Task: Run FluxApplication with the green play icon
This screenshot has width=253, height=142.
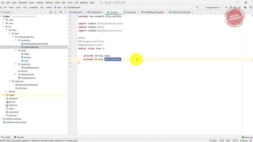Action: tap(226, 7)
